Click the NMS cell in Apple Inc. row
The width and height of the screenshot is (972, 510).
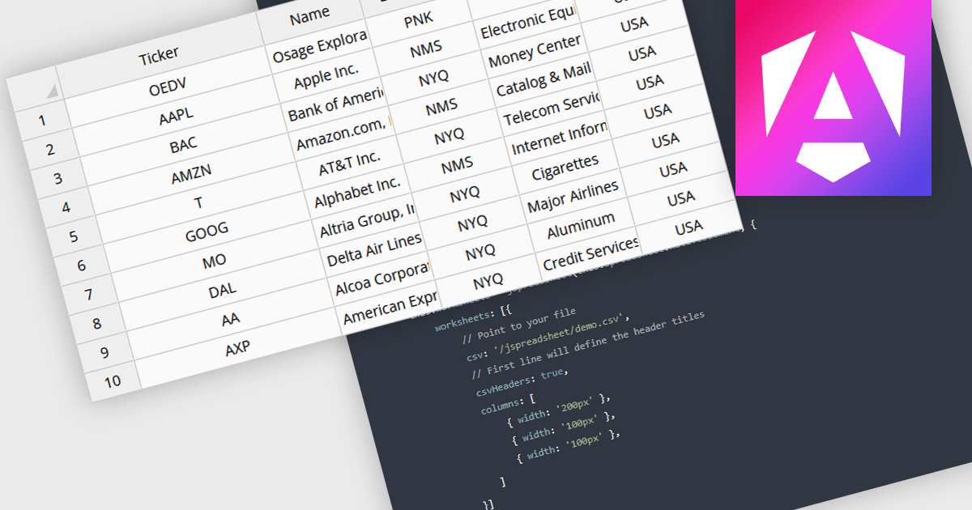pyautogui.click(x=426, y=48)
